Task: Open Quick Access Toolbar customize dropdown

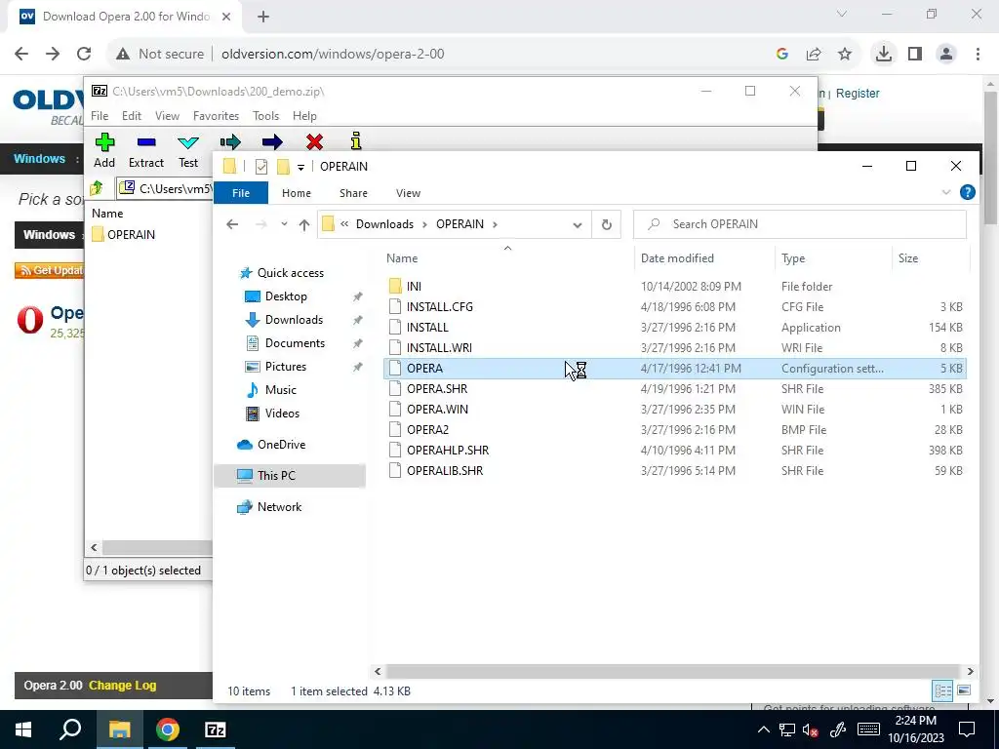Action: [x=300, y=167]
